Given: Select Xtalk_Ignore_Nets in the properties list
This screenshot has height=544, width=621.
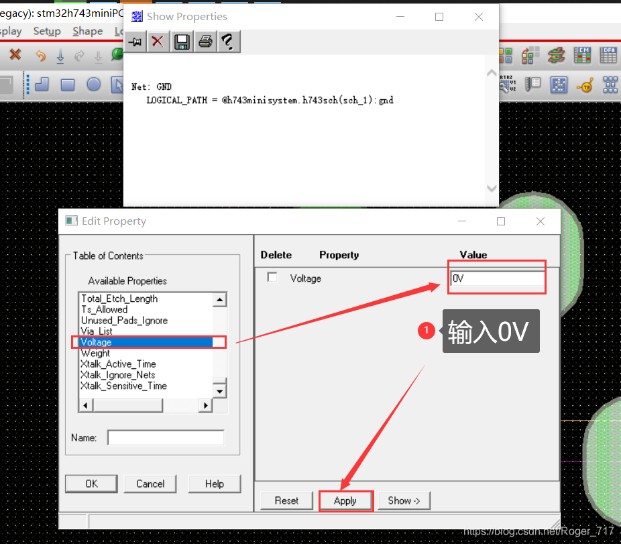Looking at the screenshot, I should pos(117,375).
